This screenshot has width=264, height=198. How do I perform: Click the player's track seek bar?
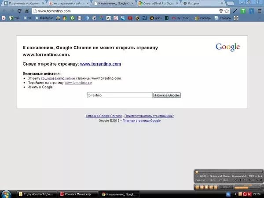(228, 172)
